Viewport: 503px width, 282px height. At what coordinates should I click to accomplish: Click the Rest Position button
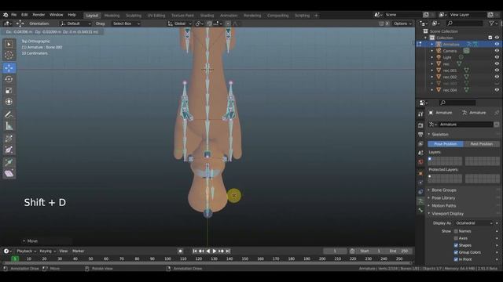click(x=482, y=144)
